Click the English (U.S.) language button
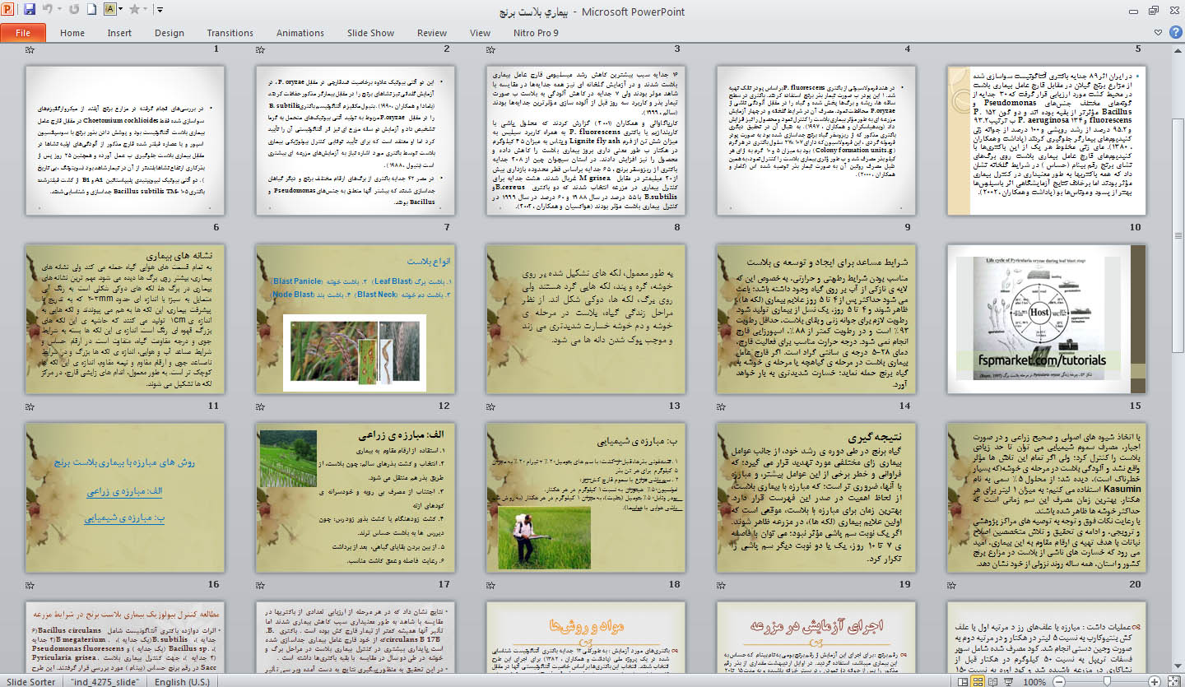 pos(181,682)
